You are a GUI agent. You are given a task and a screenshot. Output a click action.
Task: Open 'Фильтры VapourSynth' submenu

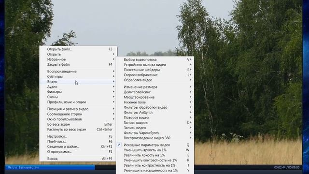pyautogui.click(x=155, y=133)
